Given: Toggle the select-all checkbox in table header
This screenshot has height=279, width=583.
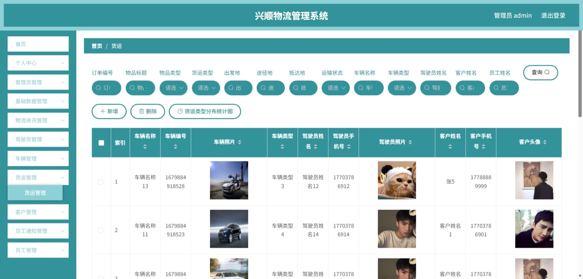Looking at the screenshot, I should point(101,143).
